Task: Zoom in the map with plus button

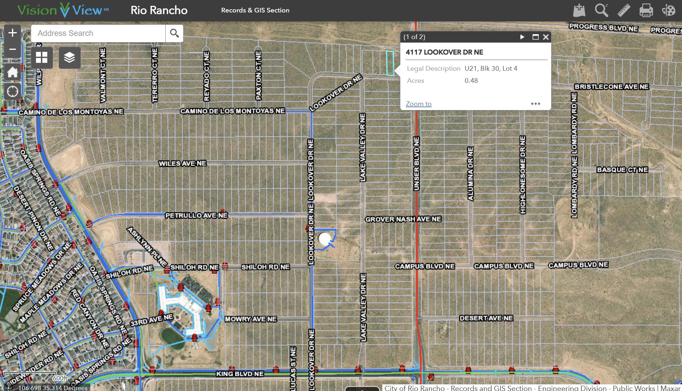Action: click(x=12, y=33)
